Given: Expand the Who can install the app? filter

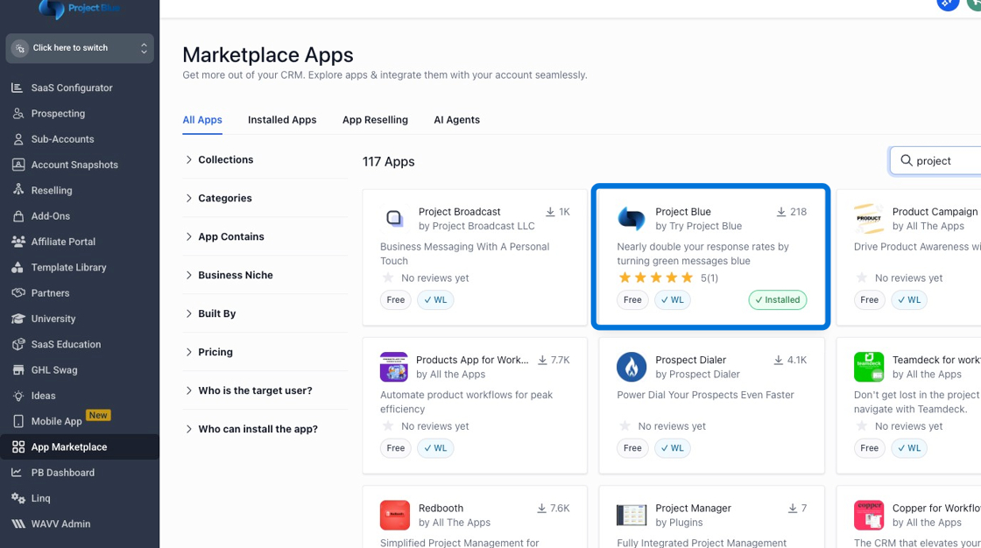Looking at the screenshot, I should tap(258, 429).
